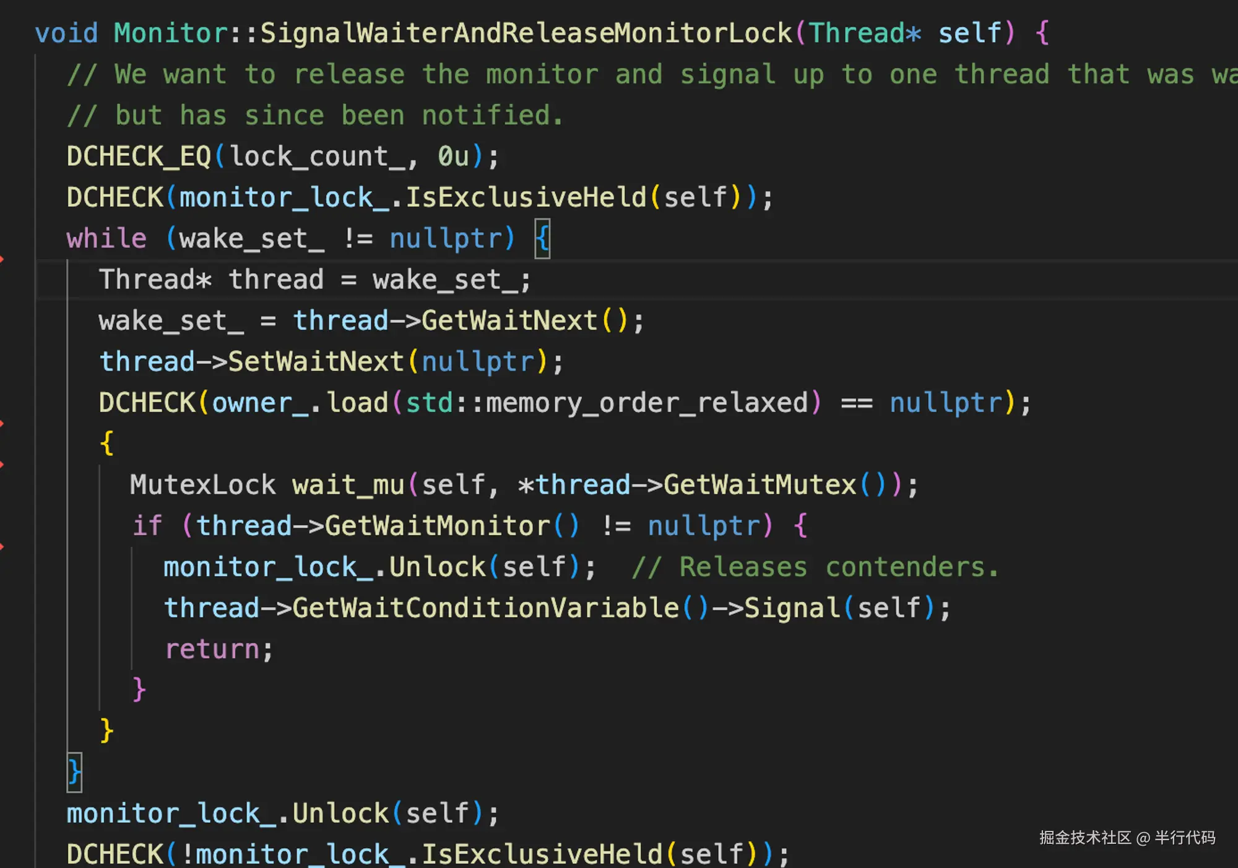Click the lock_count_ variable

click(x=317, y=157)
